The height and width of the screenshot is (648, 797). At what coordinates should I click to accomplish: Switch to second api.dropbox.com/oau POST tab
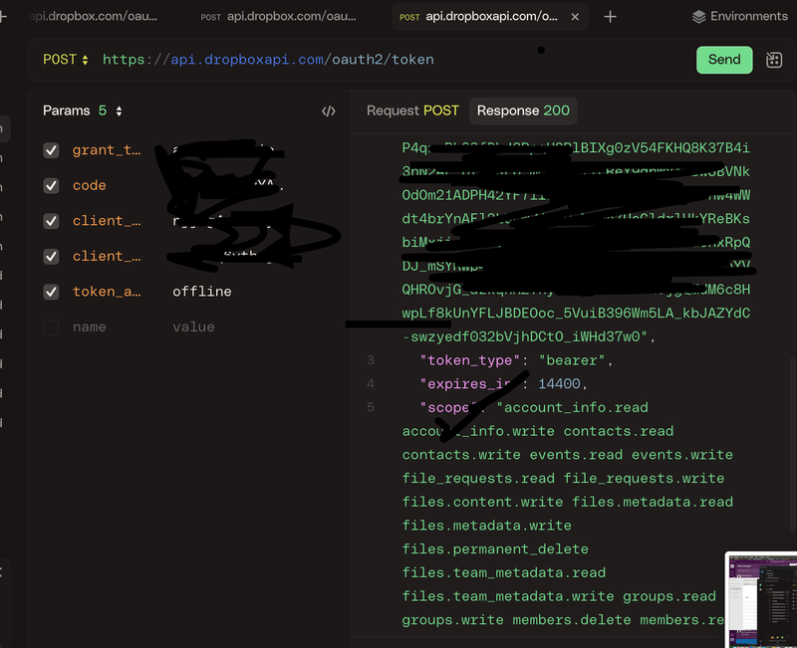[x=279, y=17]
